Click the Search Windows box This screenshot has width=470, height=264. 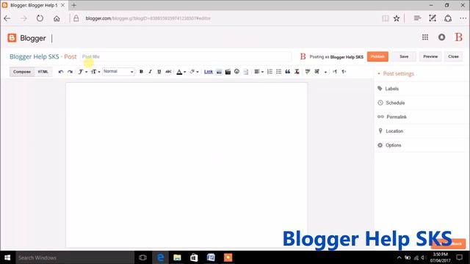click(75, 257)
